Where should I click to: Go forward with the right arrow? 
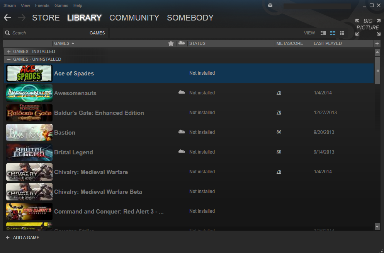click(22, 18)
